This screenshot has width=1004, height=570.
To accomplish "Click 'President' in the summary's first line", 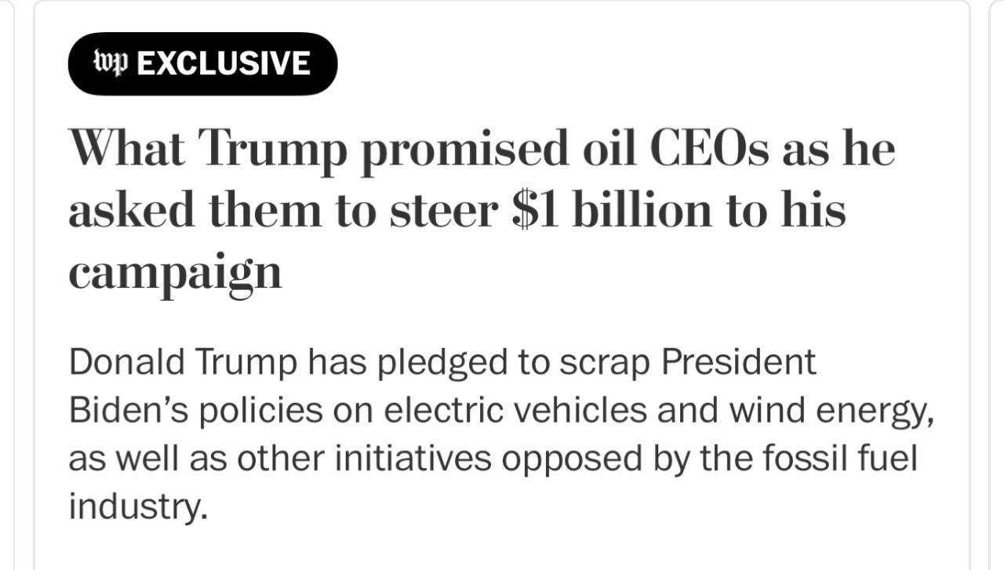I will click(x=738, y=362).
